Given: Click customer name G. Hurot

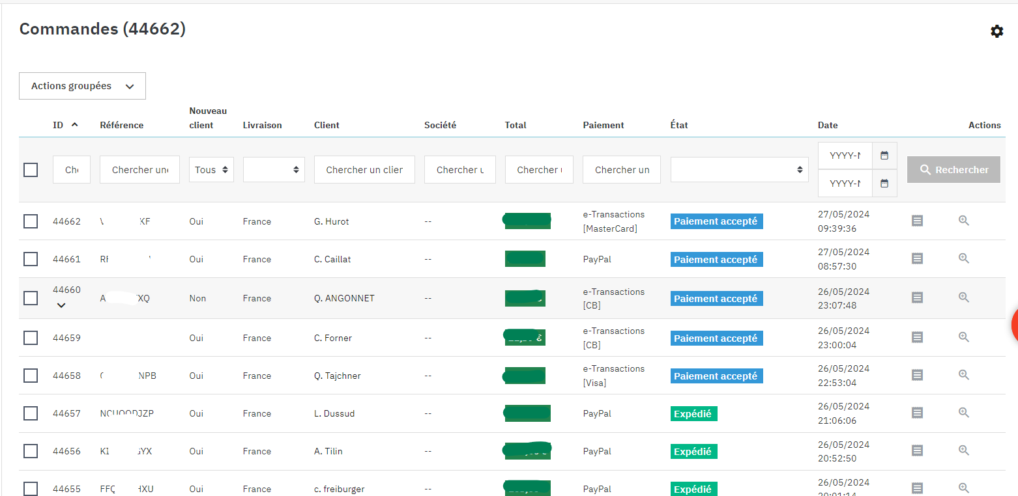Looking at the screenshot, I should point(331,221).
